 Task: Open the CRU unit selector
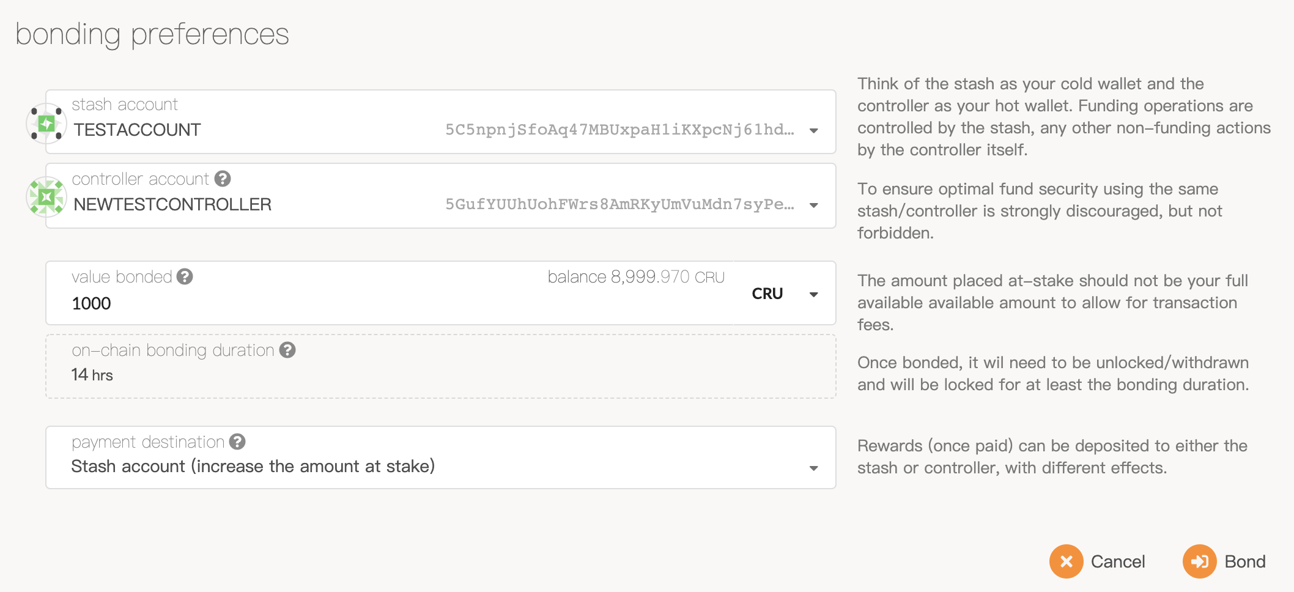[784, 294]
